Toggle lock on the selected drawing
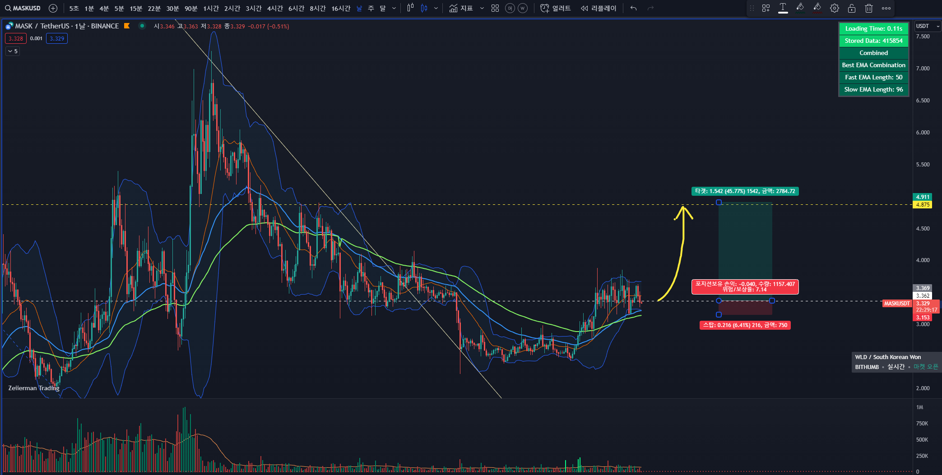Image resolution: width=942 pixels, height=475 pixels. [852, 8]
